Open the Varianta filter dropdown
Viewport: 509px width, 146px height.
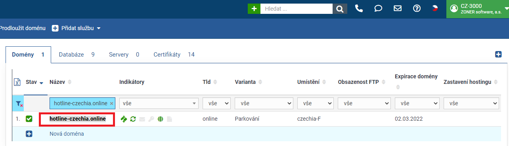264,103
